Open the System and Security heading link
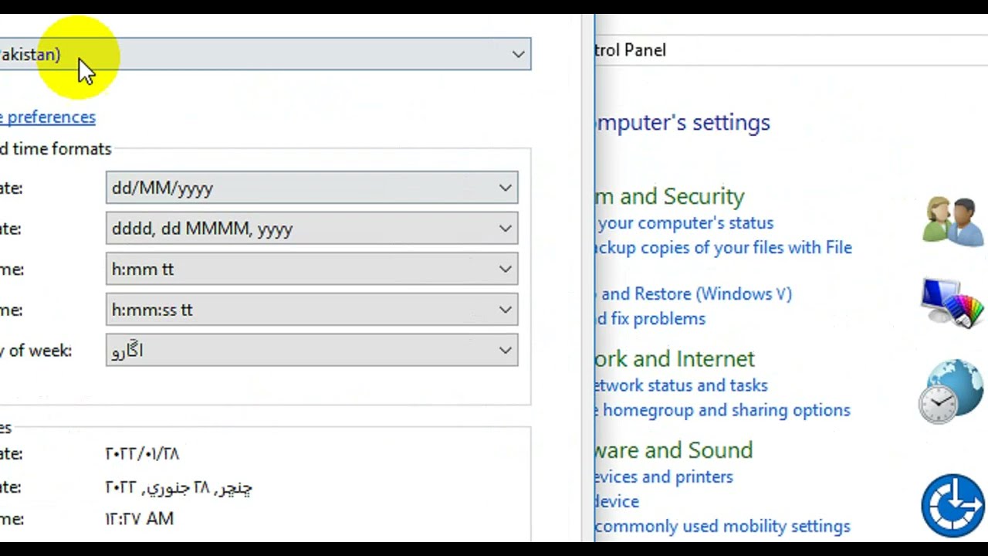Image resolution: width=988 pixels, height=556 pixels. coord(670,196)
